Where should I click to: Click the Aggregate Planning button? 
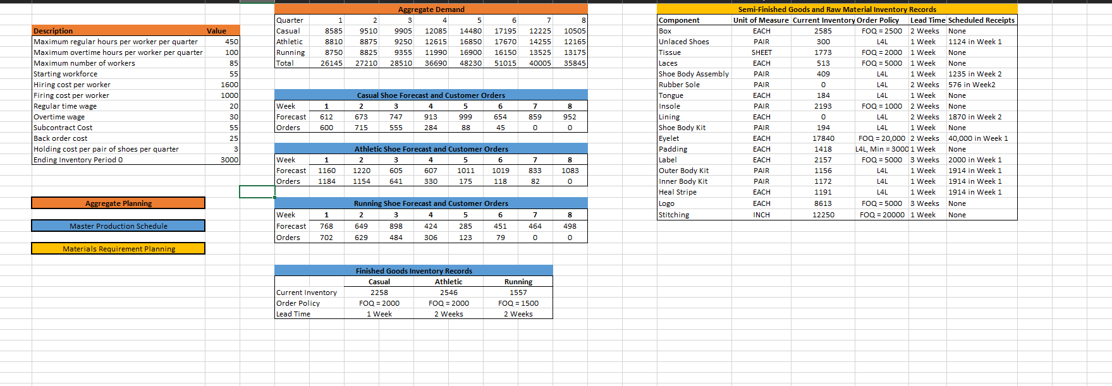[118, 203]
